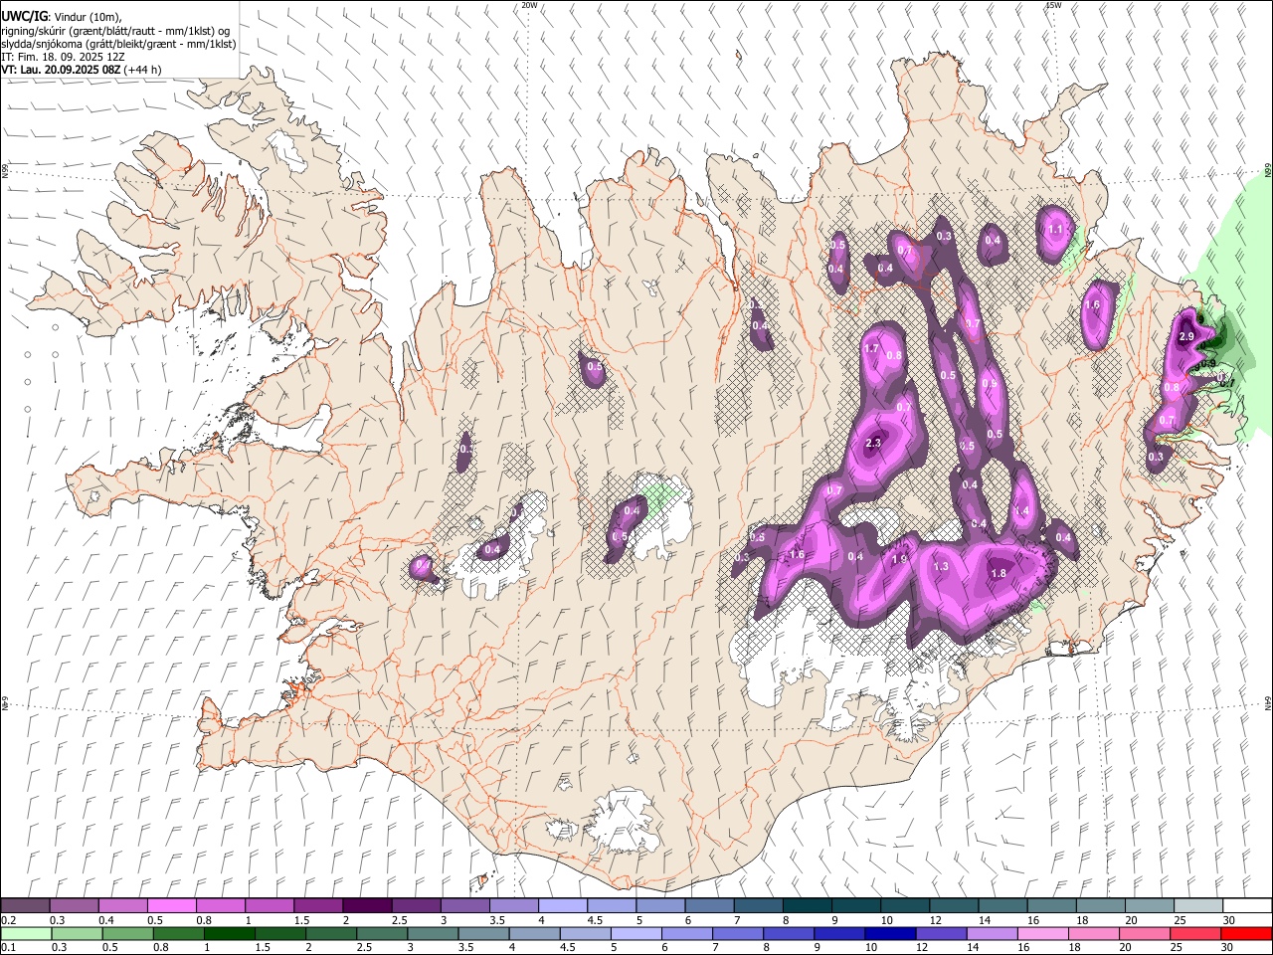Pick the violet lower swatch between 14 and 16
The height and width of the screenshot is (955, 1273).
[x=991, y=933]
